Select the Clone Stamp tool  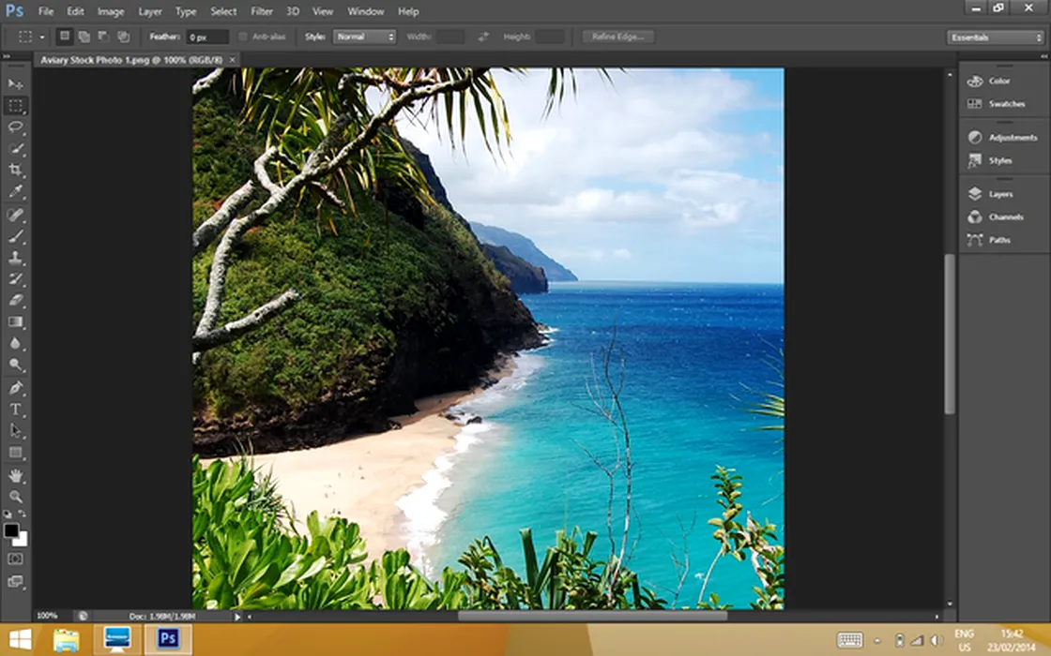(16, 258)
